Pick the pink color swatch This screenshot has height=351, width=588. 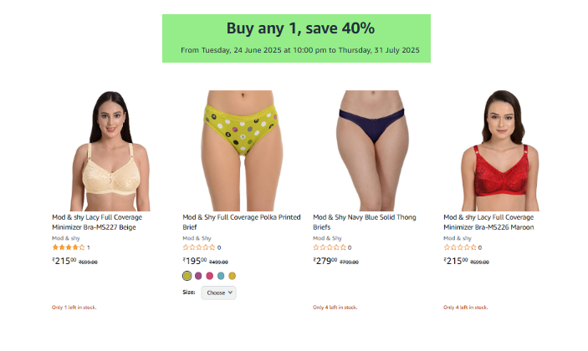point(210,276)
